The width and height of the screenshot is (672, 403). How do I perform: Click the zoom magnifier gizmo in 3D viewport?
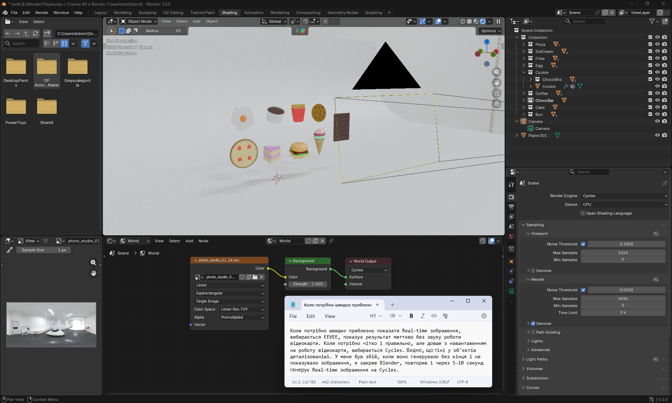pyautogui.click(x=496, y=72)
